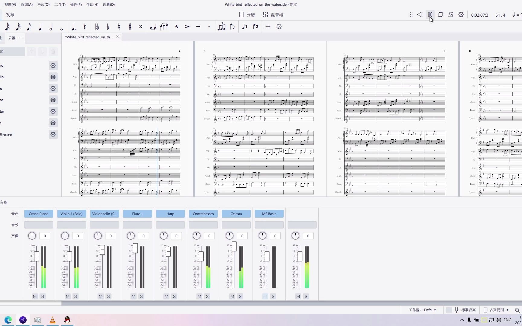Open playback settings via the gear icon
Viewport: 522px width, 326px height.
[461, 14]
